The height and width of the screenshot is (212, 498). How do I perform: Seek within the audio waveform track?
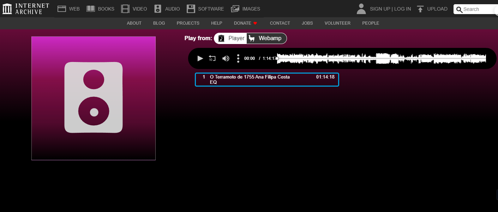(x=381, y=58)
